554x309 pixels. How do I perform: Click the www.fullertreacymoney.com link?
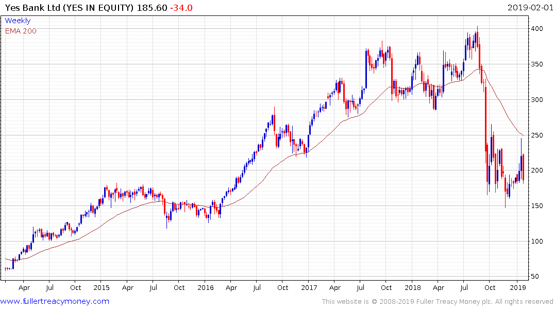pos(55,301)
